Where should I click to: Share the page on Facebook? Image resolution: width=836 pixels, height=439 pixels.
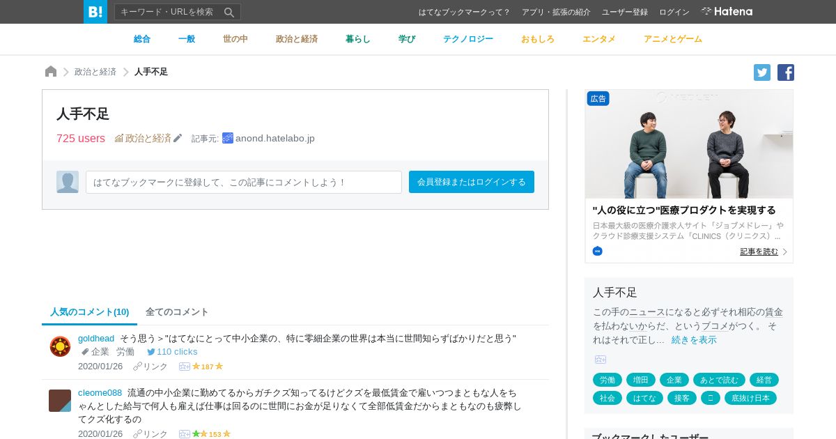[x=786, y=72]
